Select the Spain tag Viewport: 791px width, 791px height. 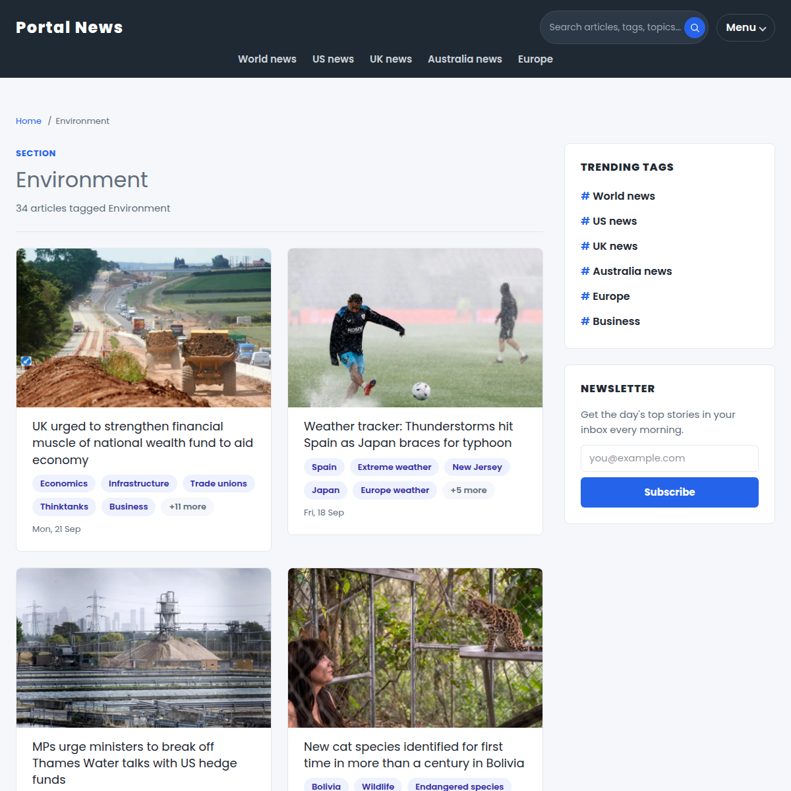click(x=324, y=467)
